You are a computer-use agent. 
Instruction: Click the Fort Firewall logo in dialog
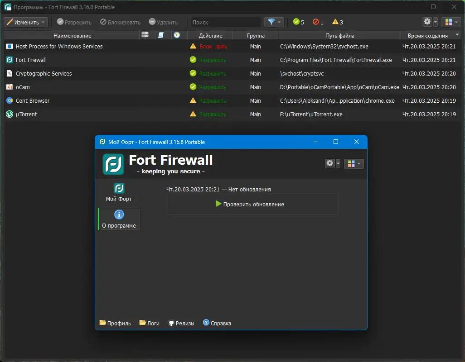(113, 164)
